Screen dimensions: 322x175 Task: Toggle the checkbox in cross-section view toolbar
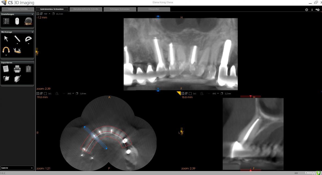click(x=190, y=94)
